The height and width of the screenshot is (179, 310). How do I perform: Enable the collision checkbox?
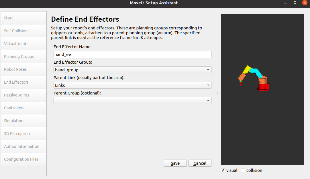[x=243, y=170]
